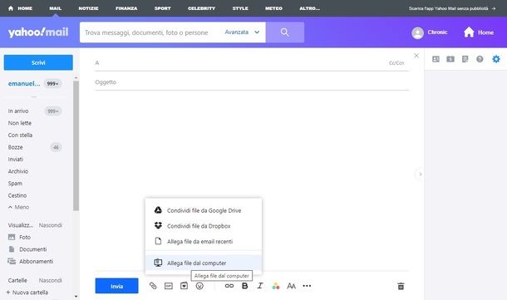The image size is (507, 300).
Task: Open the calendar icon in right panel
Action: coord(450,59)
